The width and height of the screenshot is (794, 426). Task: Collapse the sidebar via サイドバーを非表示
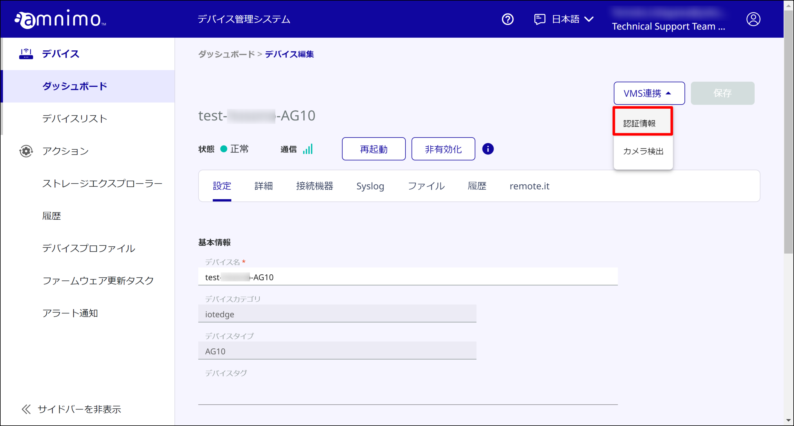tap(72, 410)
